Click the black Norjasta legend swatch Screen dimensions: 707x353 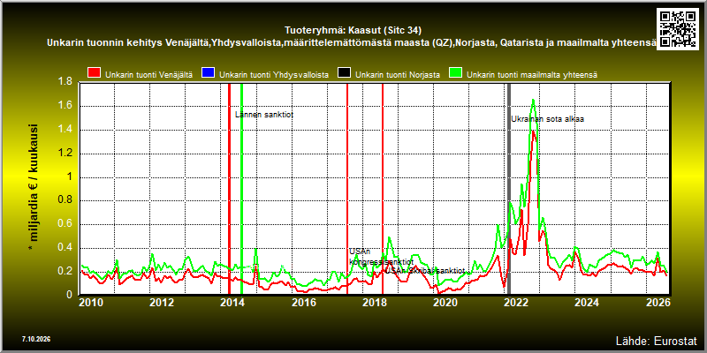tap(344, 74)
